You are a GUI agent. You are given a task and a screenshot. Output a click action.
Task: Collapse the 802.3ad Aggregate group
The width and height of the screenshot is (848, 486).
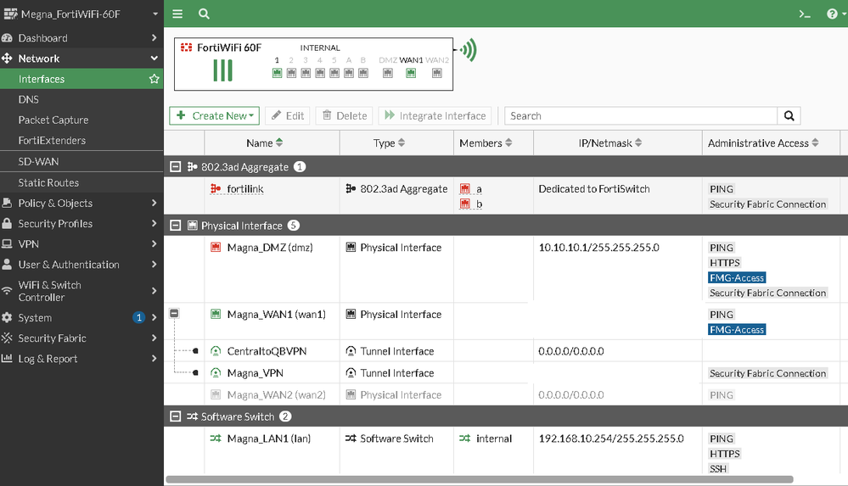coord(175,166)
